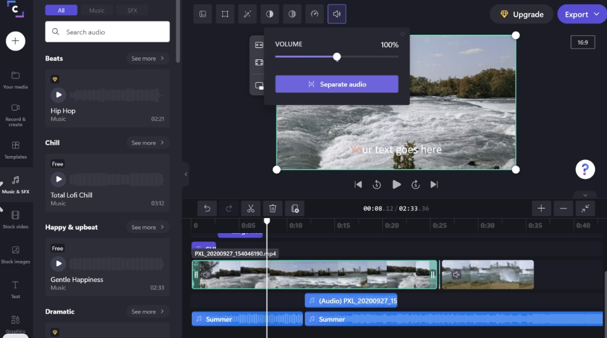Toggle the audio volume tool icon
The height and width of the screenshot is (338, 607).
pyautogui.click(x=337, y=15)
